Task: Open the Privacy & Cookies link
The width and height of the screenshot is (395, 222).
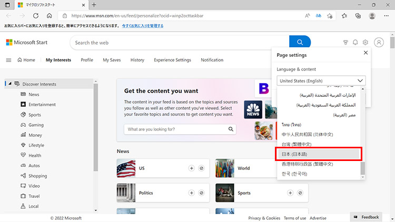Action: [264, 218]
